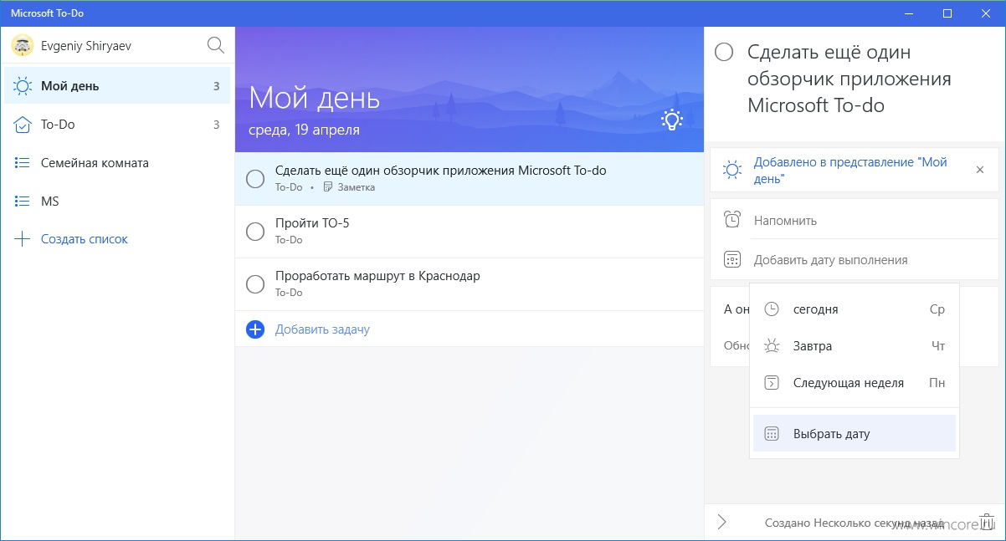The height and width of the screenshot is (541, 1006).
Task: Click Добавить задачу to add a task
Action: 322,329
